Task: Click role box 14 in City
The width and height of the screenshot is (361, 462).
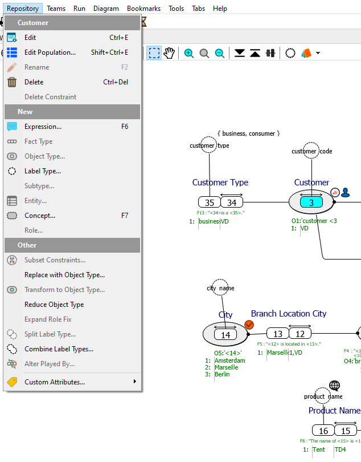Action: coord(225,335)
